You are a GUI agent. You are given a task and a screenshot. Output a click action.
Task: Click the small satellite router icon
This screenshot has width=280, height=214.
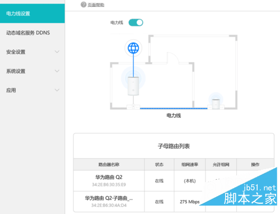click(x=216, y=104)
